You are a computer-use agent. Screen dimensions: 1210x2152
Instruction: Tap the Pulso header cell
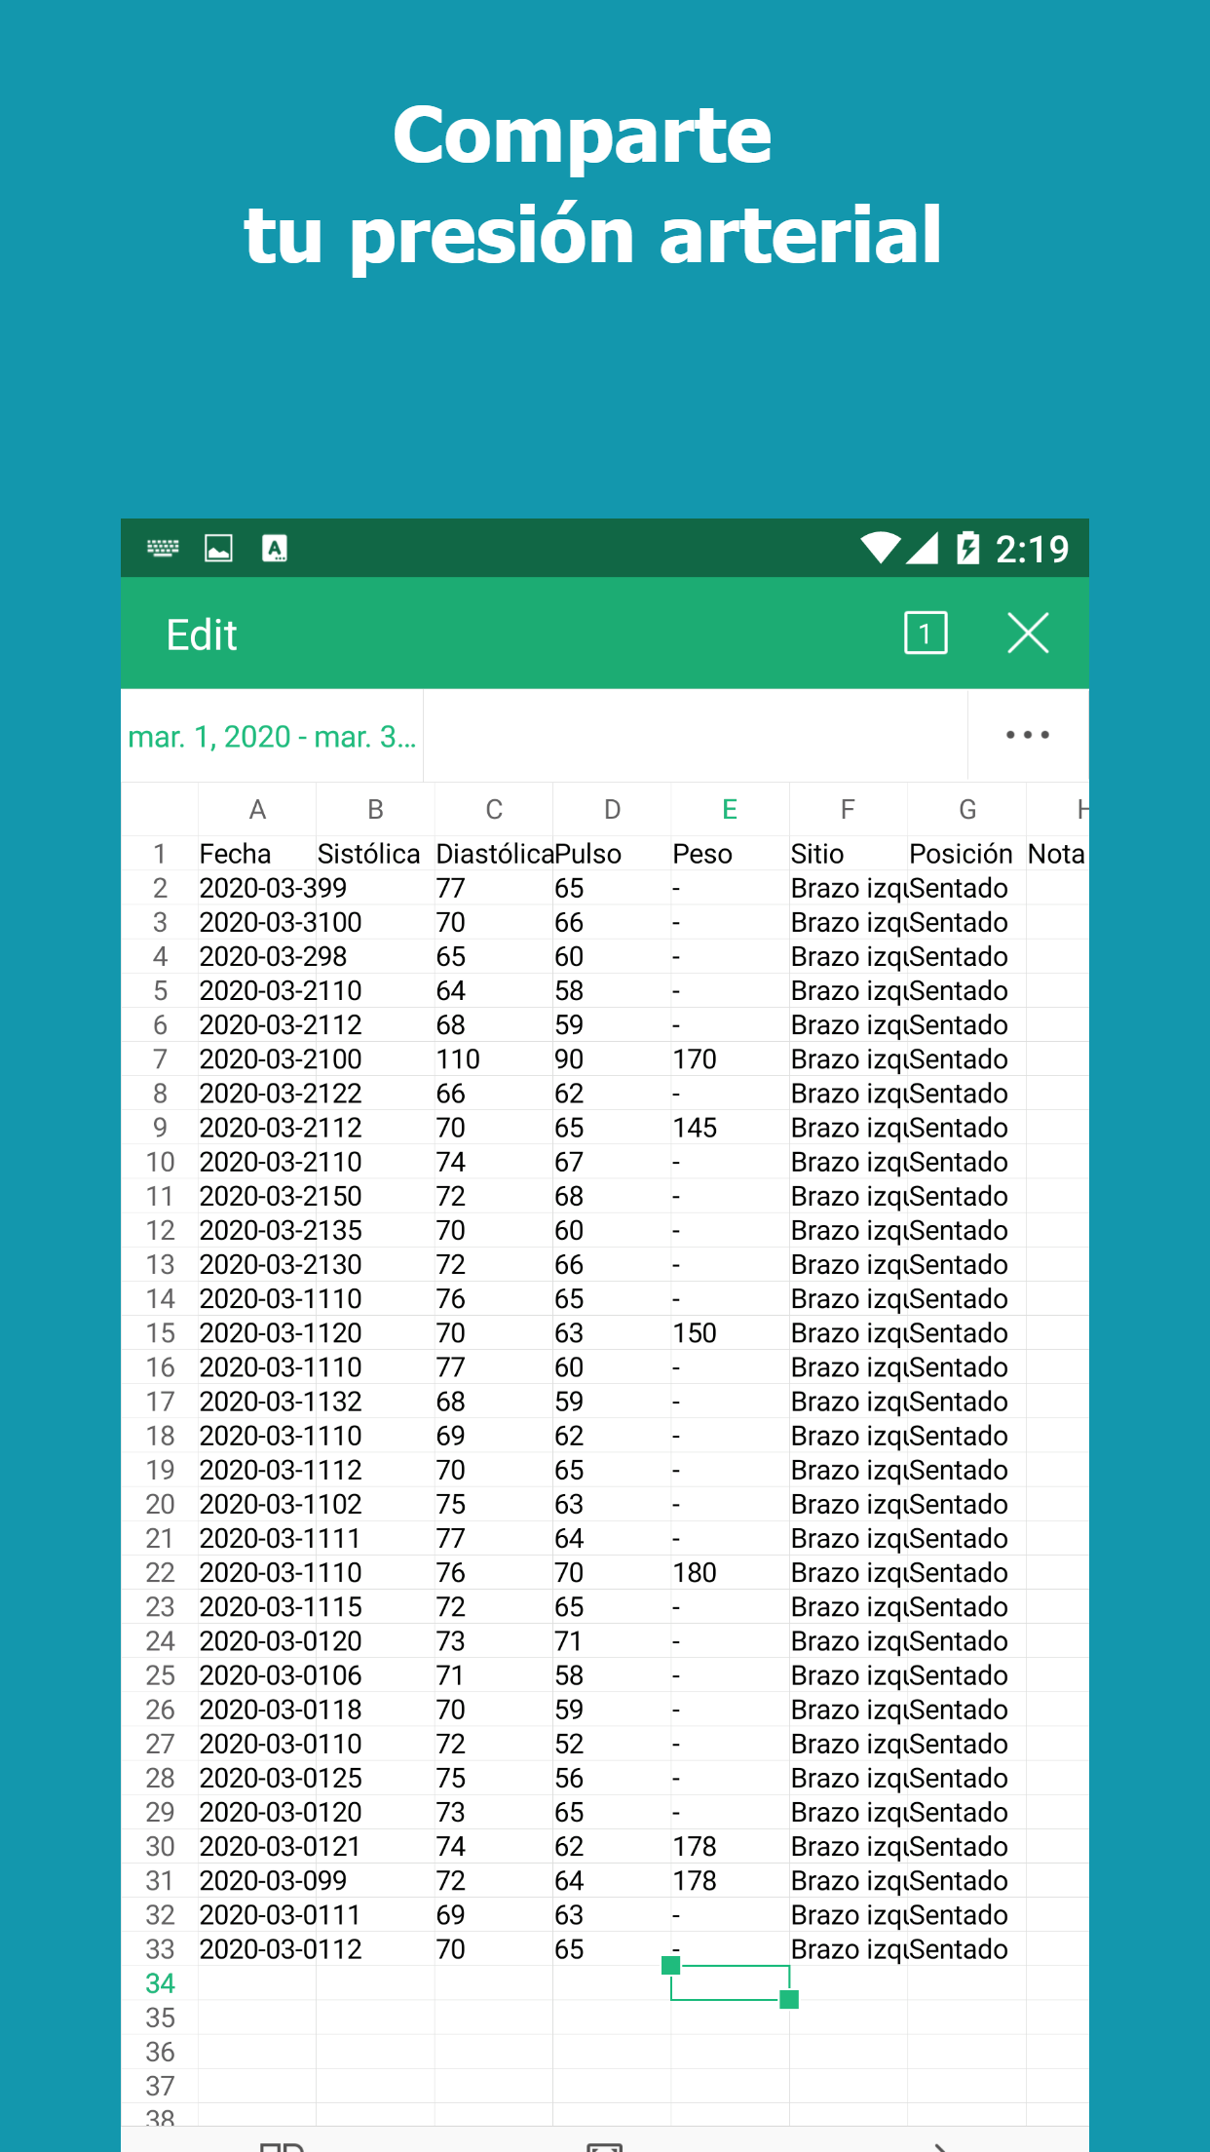[612, 854]
